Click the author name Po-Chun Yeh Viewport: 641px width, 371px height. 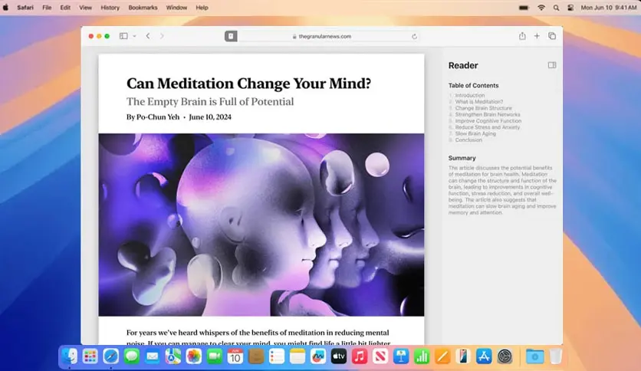158,117
